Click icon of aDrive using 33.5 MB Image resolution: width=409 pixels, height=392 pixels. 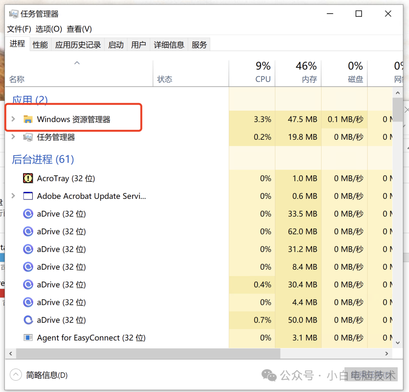coord(28,214)
